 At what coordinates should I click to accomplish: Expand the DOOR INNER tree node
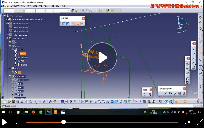click(10, 76)
